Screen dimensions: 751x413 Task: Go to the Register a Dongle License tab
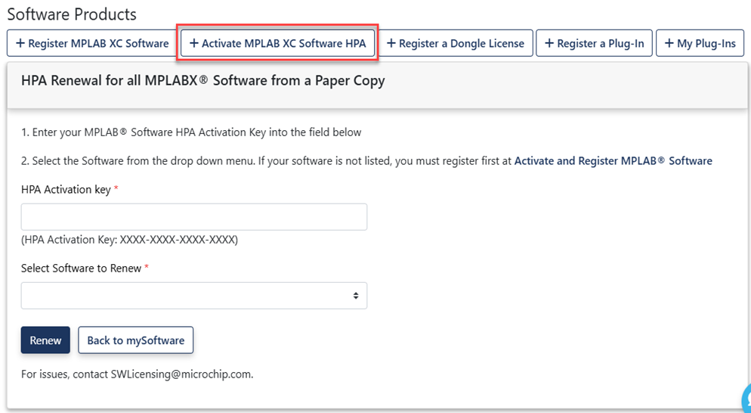(456, 44)
